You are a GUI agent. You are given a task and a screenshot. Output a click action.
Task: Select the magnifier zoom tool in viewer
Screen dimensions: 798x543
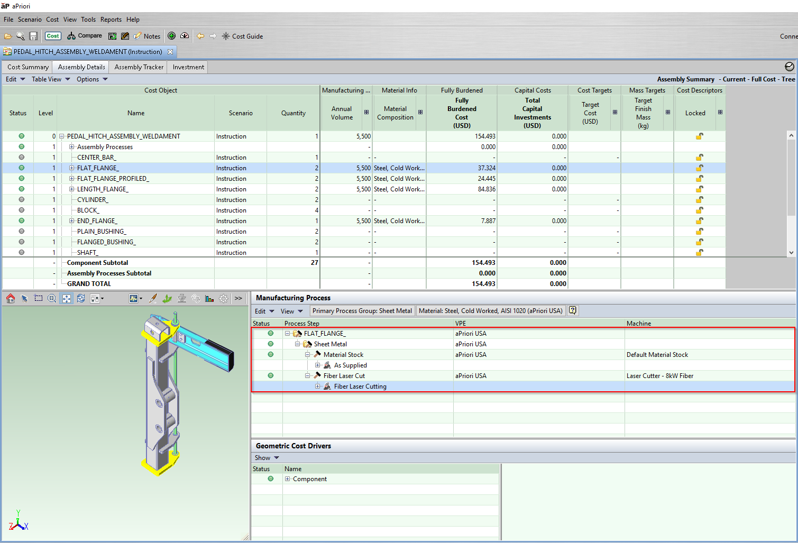(x=52, y=299)
